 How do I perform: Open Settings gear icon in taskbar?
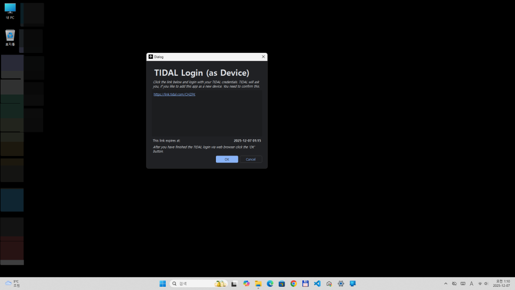coord(341,284)
